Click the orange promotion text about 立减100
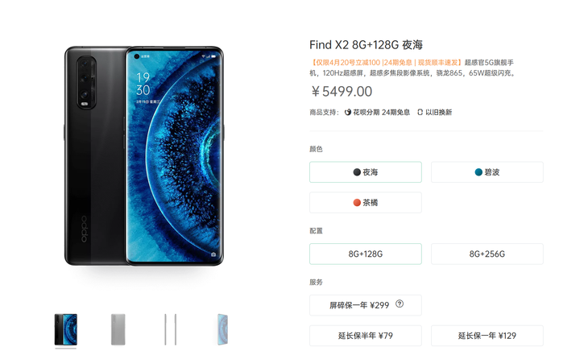 click(x=387, y=63)
